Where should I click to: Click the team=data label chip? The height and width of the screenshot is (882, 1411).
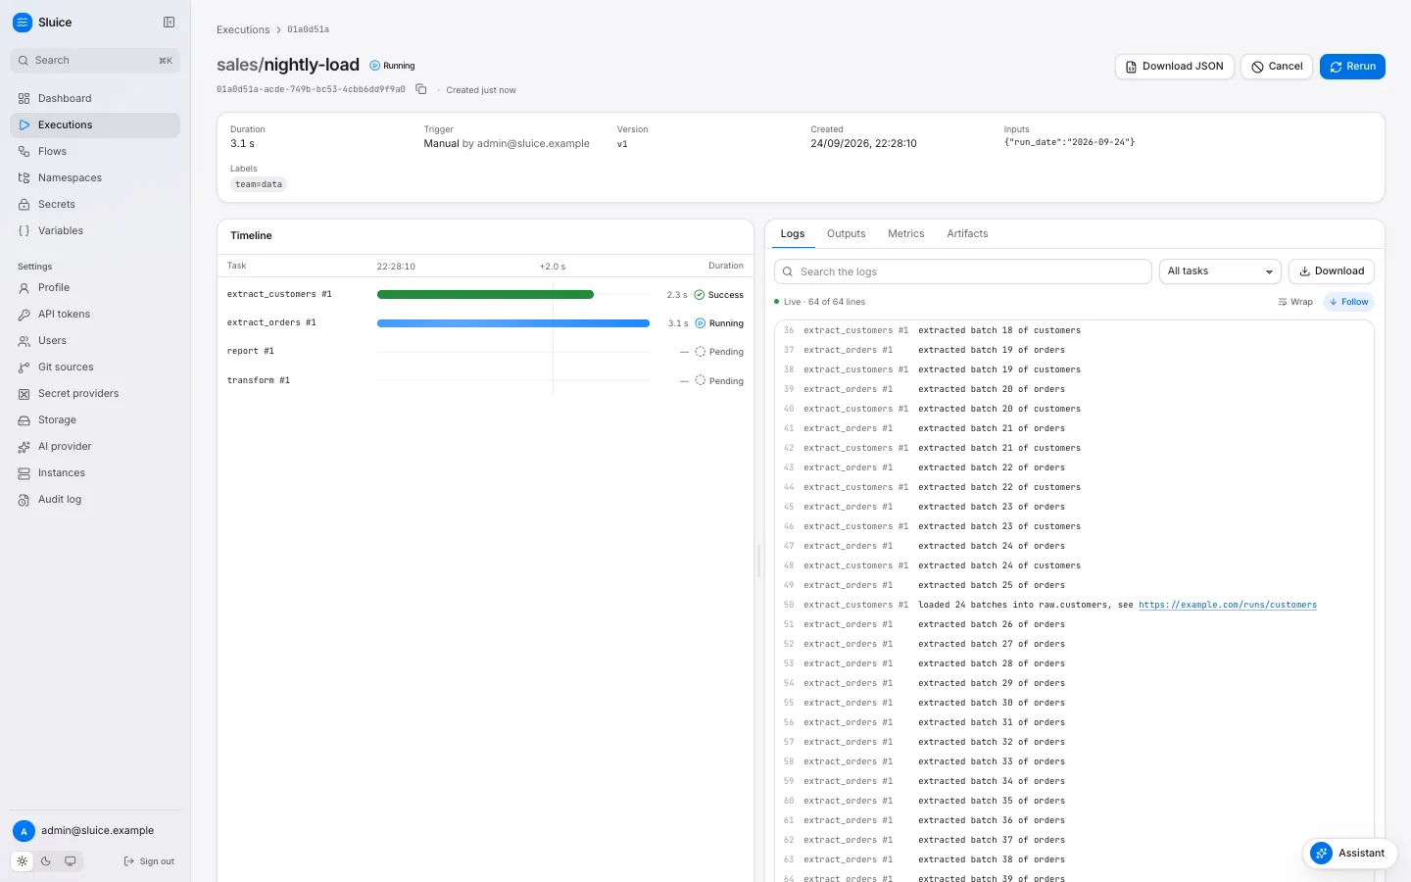259,184
